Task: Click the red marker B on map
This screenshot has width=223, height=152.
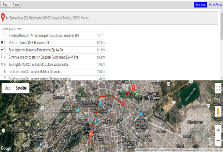Action: (133, 89)
